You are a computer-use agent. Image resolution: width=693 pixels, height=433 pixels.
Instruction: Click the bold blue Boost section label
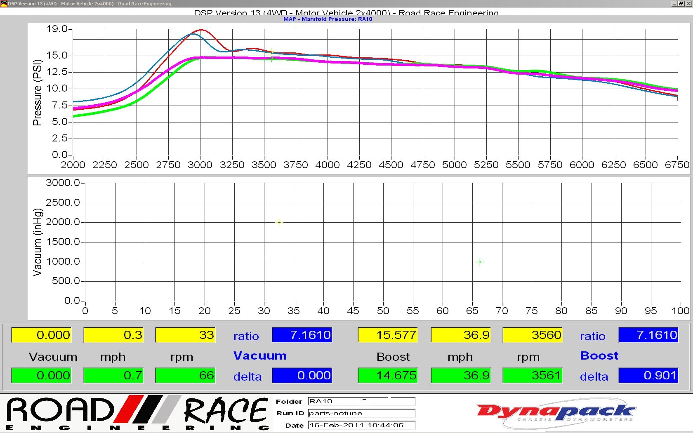[599, 355]
